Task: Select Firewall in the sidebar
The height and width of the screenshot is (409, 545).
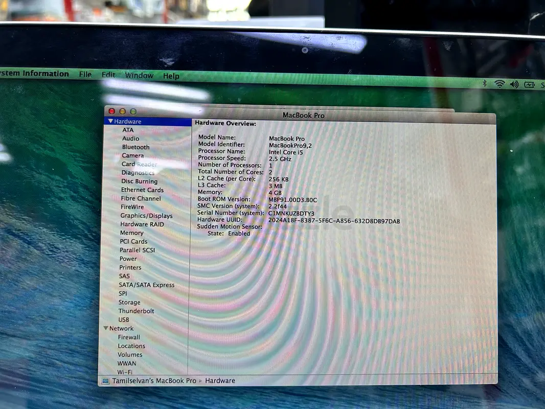Action: click(x=129, y=337)
